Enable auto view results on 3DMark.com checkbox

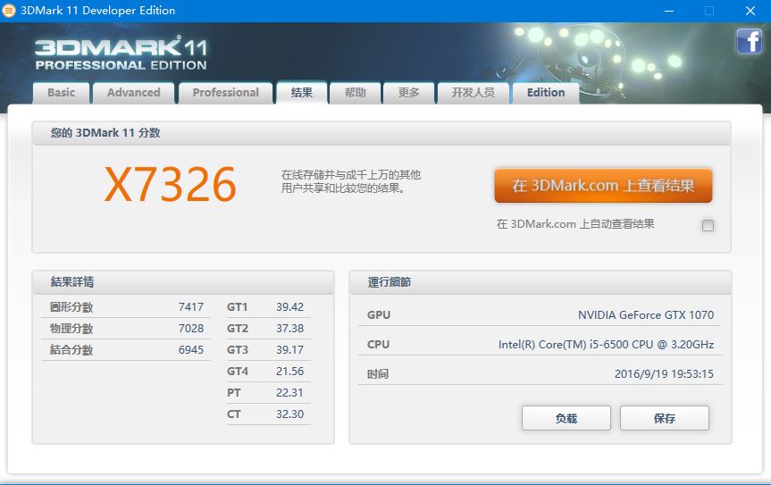(x=708, y=225)
